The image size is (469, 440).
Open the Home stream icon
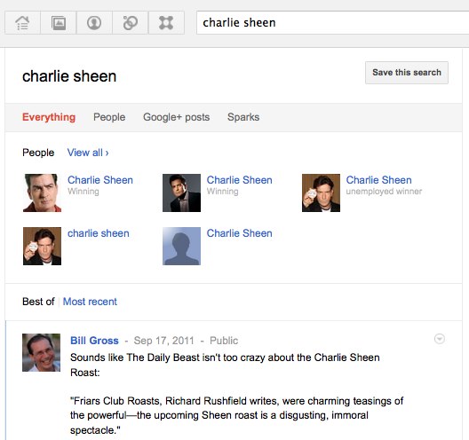tap(22, 23)
